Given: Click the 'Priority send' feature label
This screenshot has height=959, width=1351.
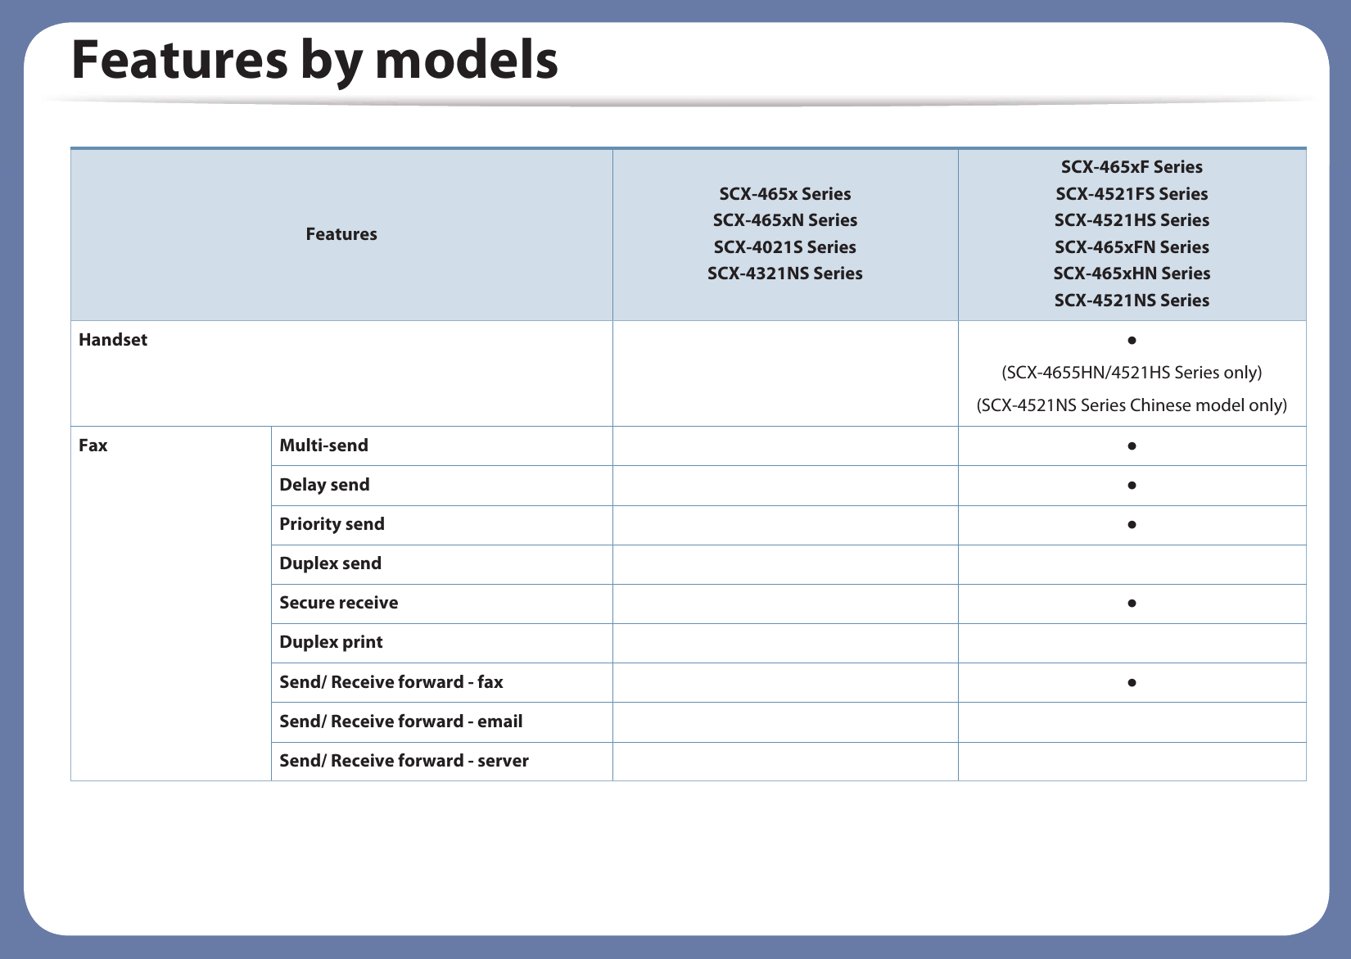Looking at the screenshot, I should click(x=332, y=524).
